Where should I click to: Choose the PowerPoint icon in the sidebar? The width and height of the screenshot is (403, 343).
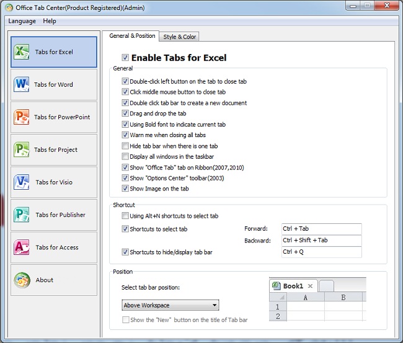point(21,117)
